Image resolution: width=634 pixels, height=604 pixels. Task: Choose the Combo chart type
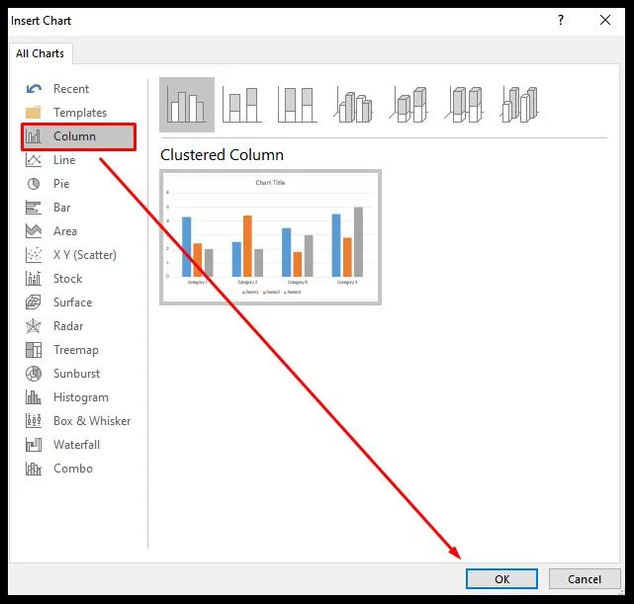73,469
